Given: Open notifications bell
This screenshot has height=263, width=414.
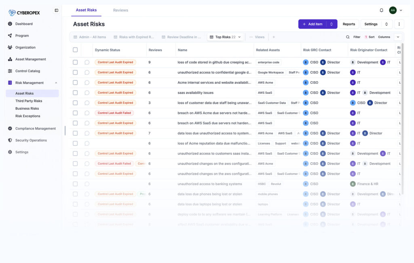Looking at the screenshot, I should point(382,10).
